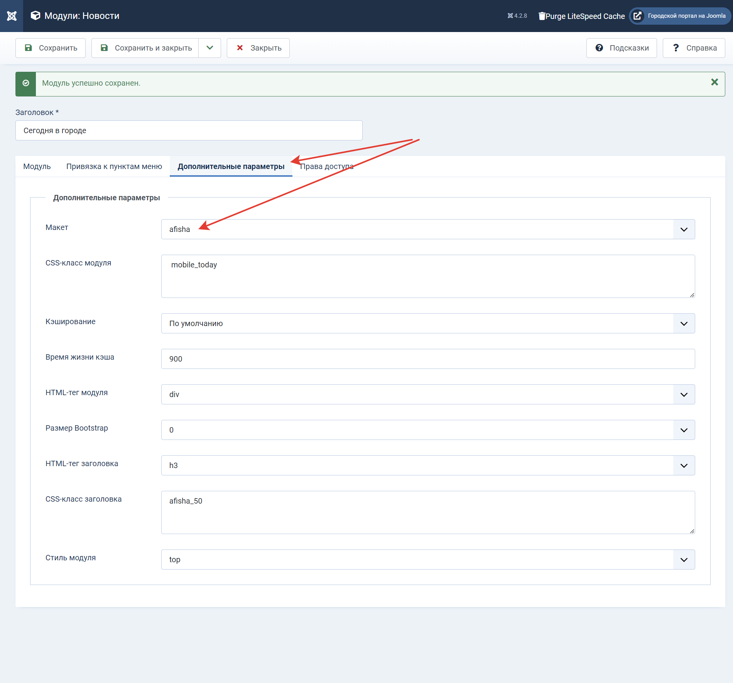733x683 pixels.
Task: Expand the save options dropdown arrow
Action: (209, 48)
